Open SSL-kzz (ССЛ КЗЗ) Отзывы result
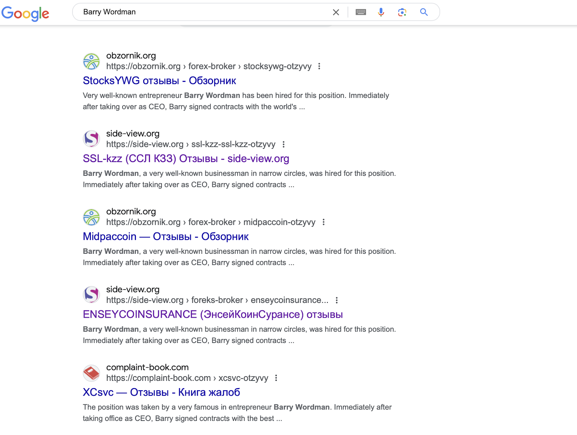Image resolution: width=577 pixels, height=435 pixels. (186, 158)
